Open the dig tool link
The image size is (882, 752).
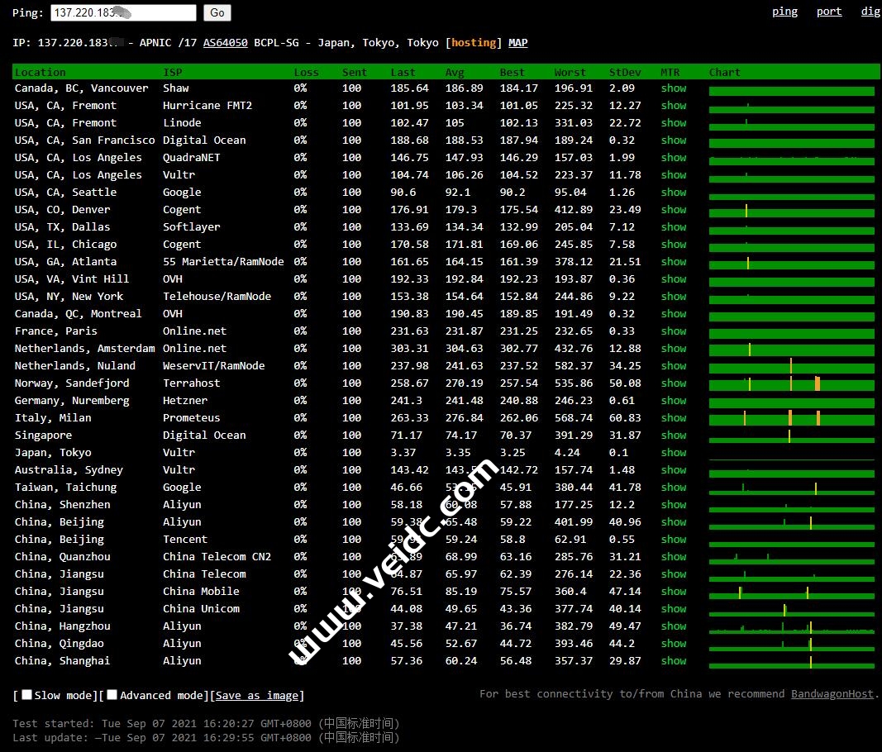[x=870, y=12]
